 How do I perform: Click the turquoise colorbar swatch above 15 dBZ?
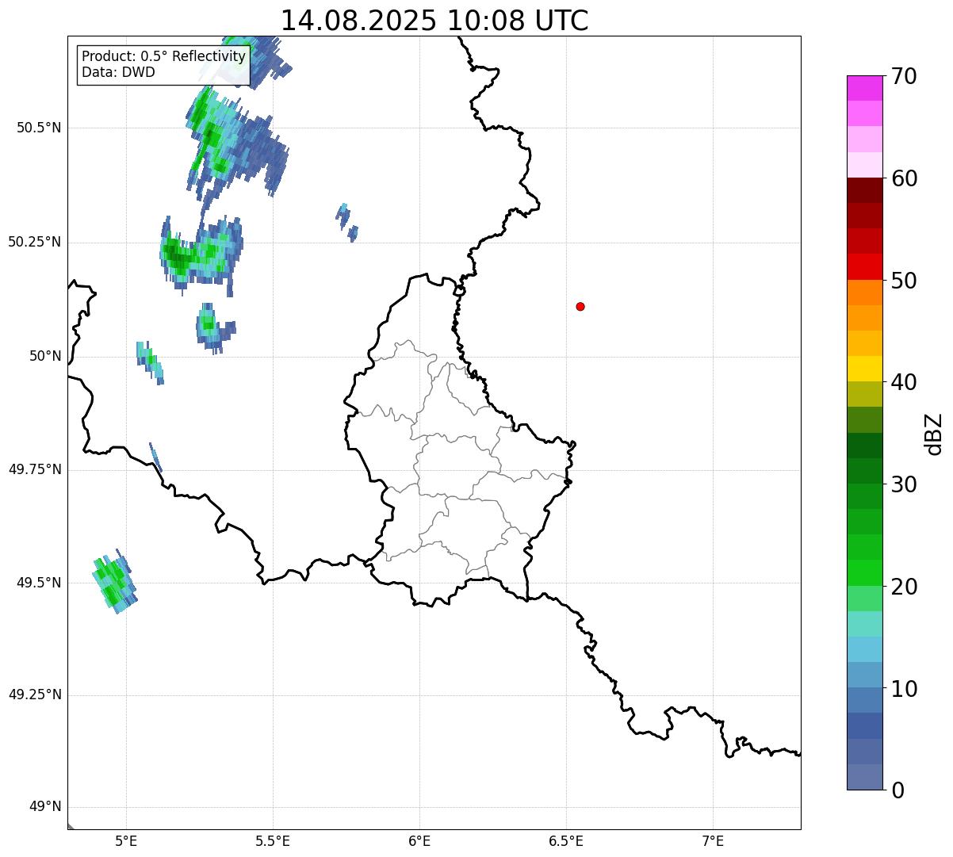(x=864, y=624)
